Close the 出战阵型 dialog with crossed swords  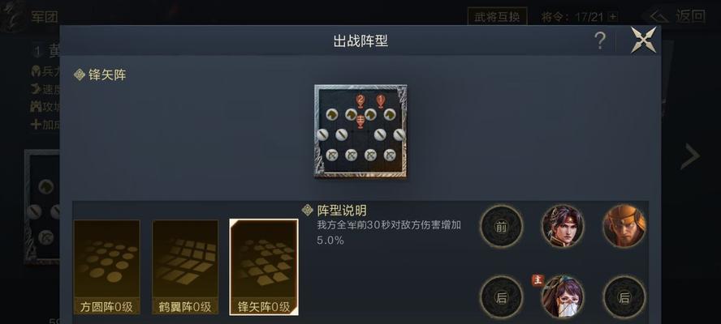tap(643, 40)
